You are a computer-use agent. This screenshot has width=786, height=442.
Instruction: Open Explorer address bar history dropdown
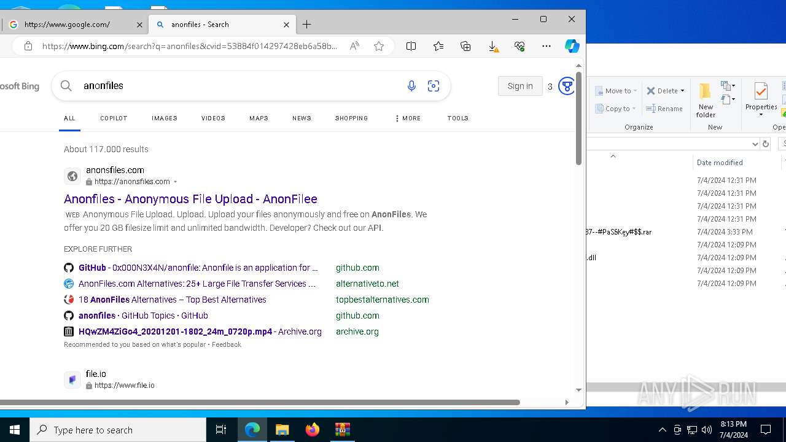755,144
